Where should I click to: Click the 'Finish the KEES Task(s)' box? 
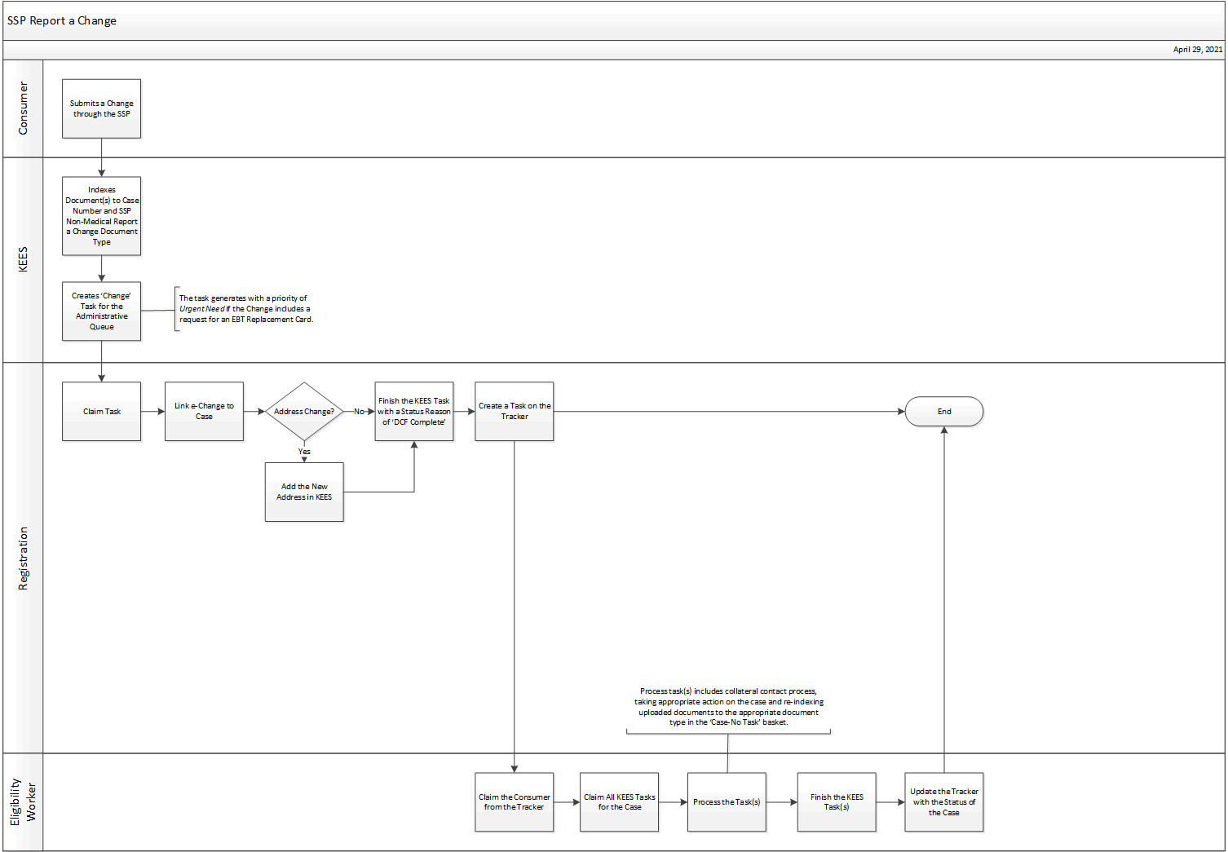[837, 802]
